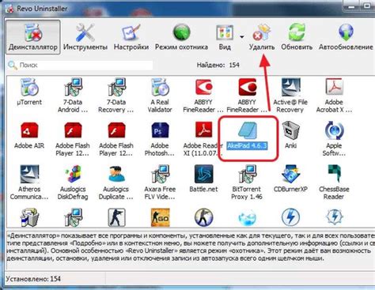Expand the Вид dropdown arrow
The height and width of the screenshot is (290, 375).
coord(242,36)
